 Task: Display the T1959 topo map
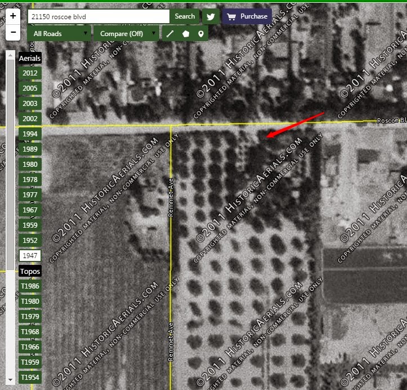click(30, 362)
